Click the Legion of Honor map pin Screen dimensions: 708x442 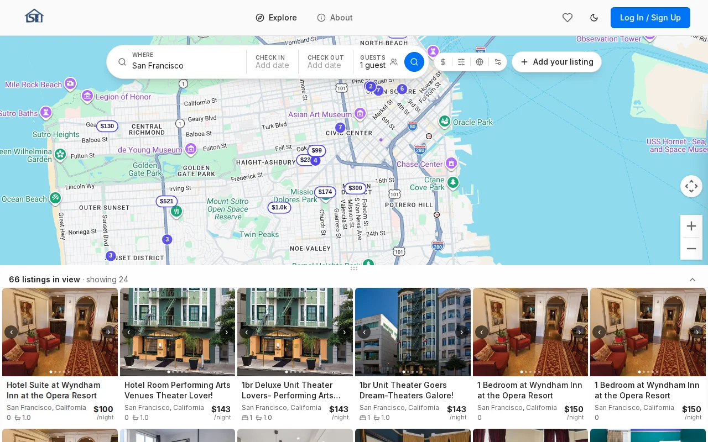[x=87, y=96]
